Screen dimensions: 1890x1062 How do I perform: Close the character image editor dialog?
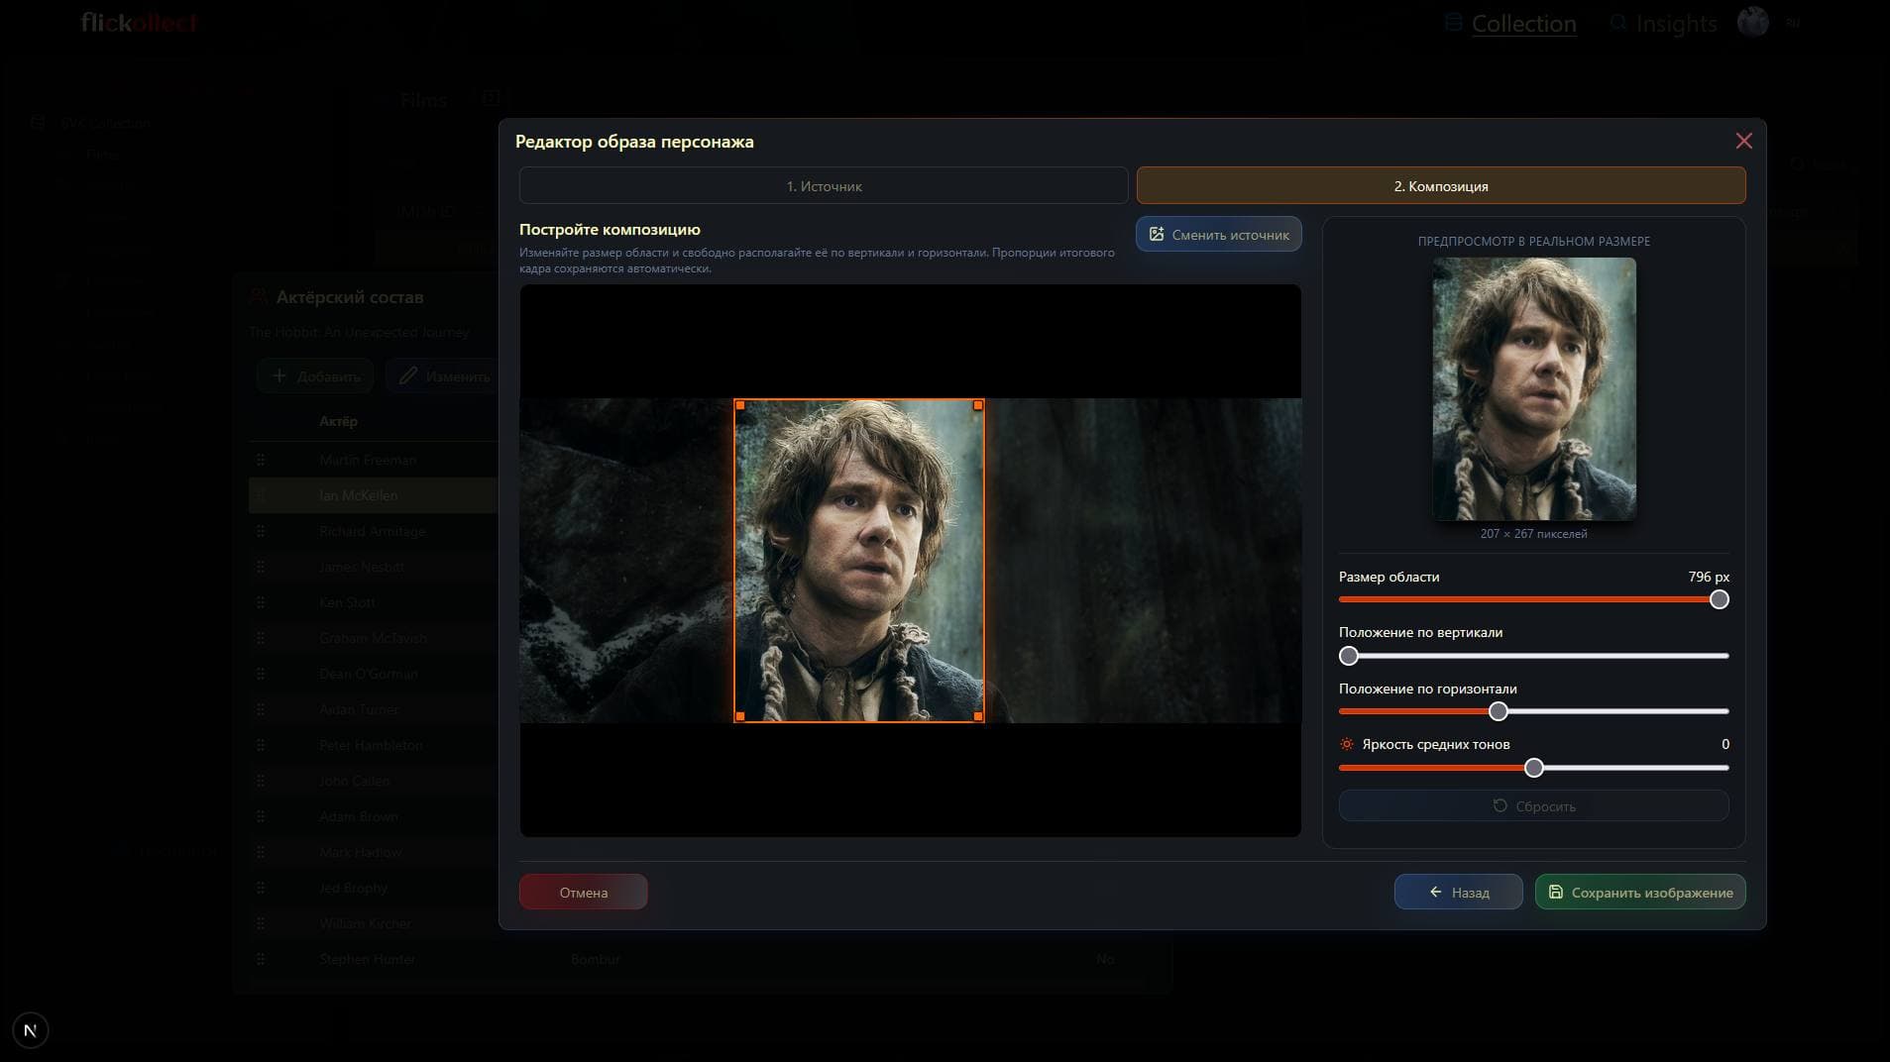[1744, 141]
